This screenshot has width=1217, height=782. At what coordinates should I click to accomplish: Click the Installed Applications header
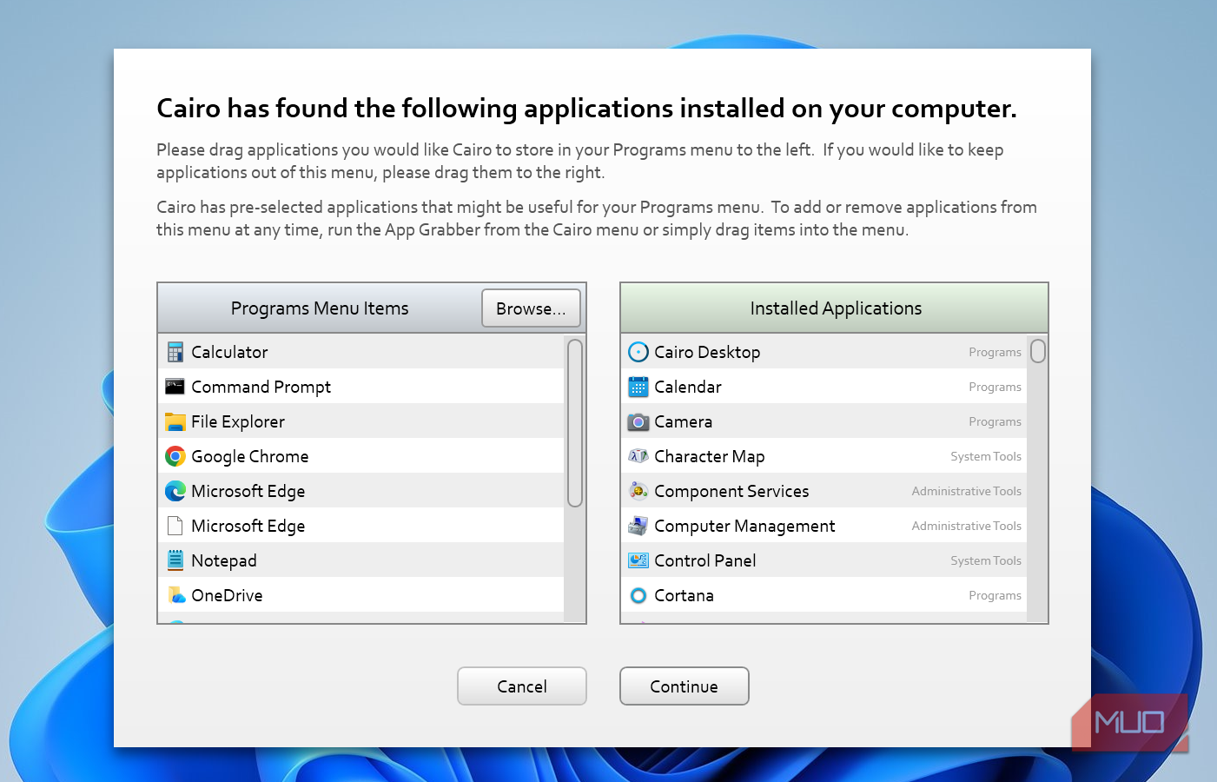pyautogui.click(x=835, y=308)
